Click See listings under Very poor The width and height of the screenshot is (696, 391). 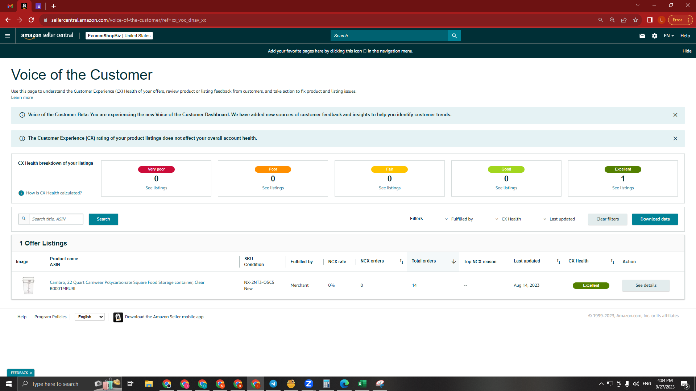coord(156,188)
